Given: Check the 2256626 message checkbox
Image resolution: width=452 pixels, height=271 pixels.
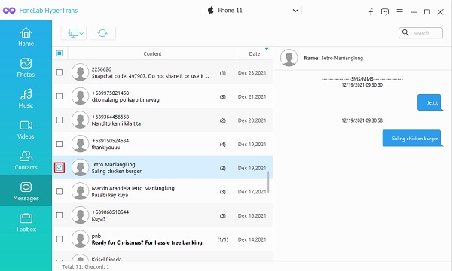Looking at the screenshot, I should [x=60, y=72].
